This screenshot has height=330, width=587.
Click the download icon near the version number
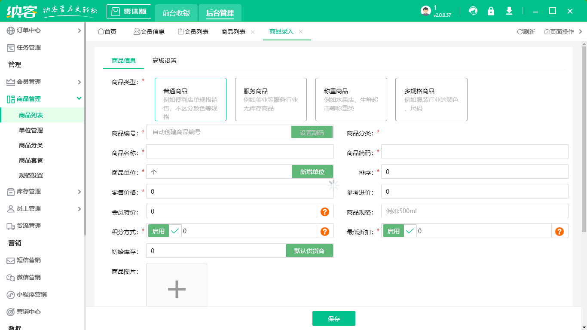coord(509,11)
